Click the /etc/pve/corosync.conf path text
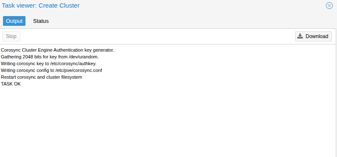 pos(79,71)
